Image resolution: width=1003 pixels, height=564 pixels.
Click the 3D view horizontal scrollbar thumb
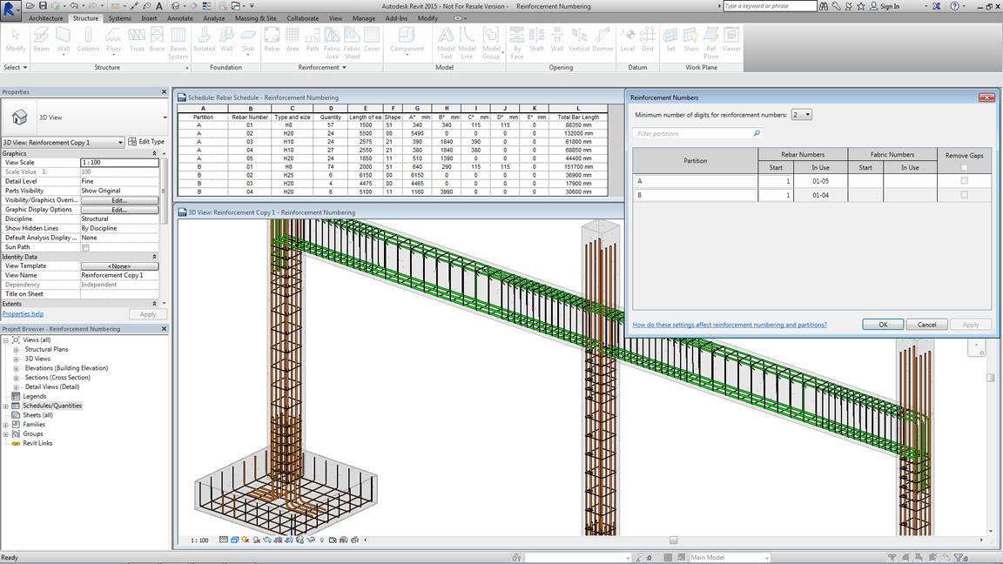pyautogui.click(x=673, y=540)
